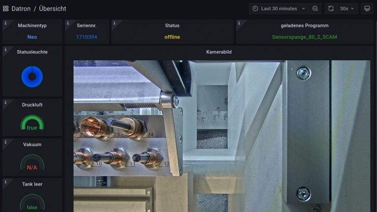Open the Last 30 minutes time picker

(279, 8)
